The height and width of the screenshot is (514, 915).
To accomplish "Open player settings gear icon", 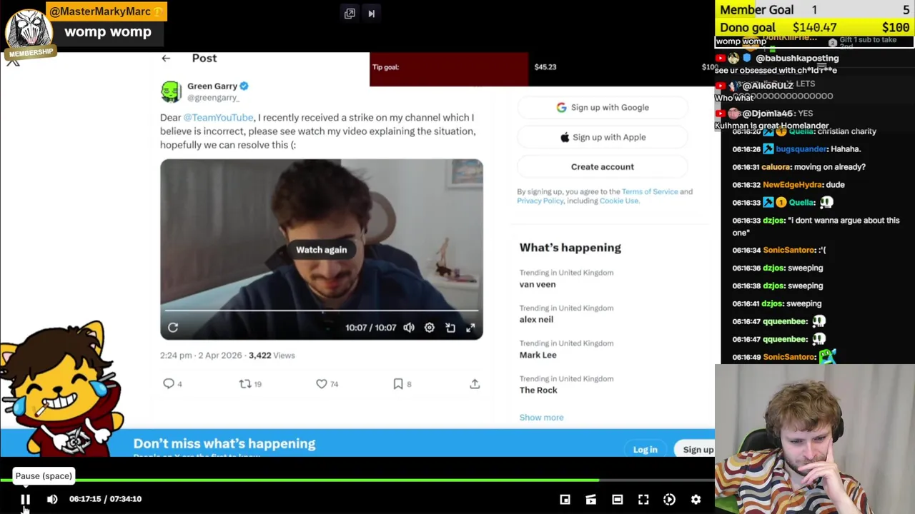I will 696,500.
